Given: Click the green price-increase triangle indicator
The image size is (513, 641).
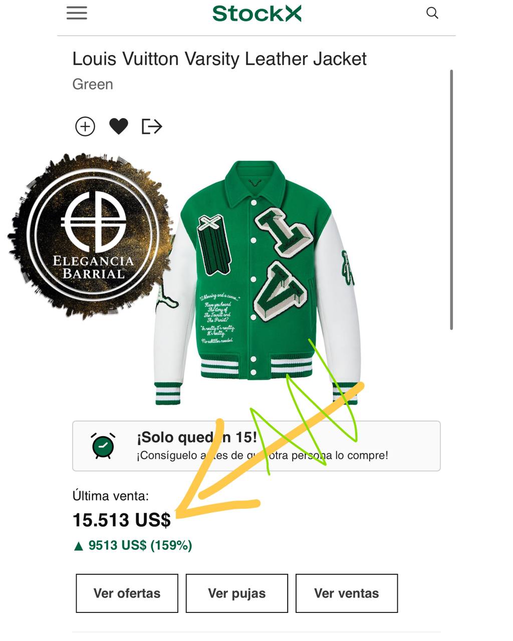Looking at the screenshot, I should coord(78,546).
